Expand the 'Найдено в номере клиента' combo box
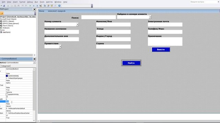Screen dimensions: 220x123 (x=150, y=17)
